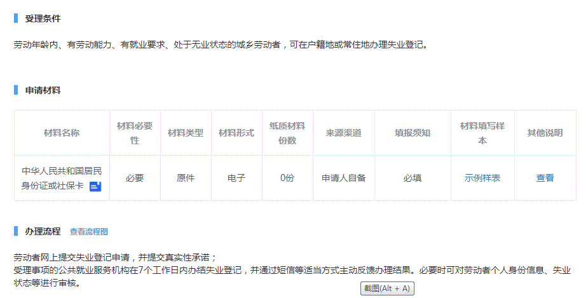Click the 其他说明 column header

point(545,133)
